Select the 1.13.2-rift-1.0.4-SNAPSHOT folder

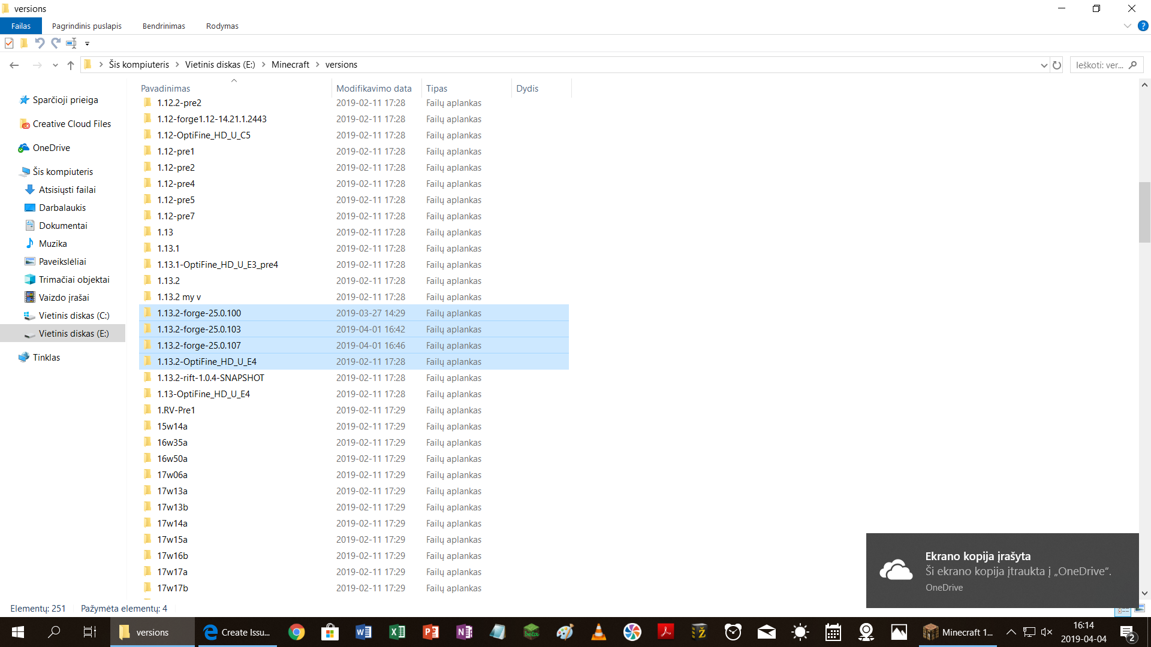coord(210,378)
